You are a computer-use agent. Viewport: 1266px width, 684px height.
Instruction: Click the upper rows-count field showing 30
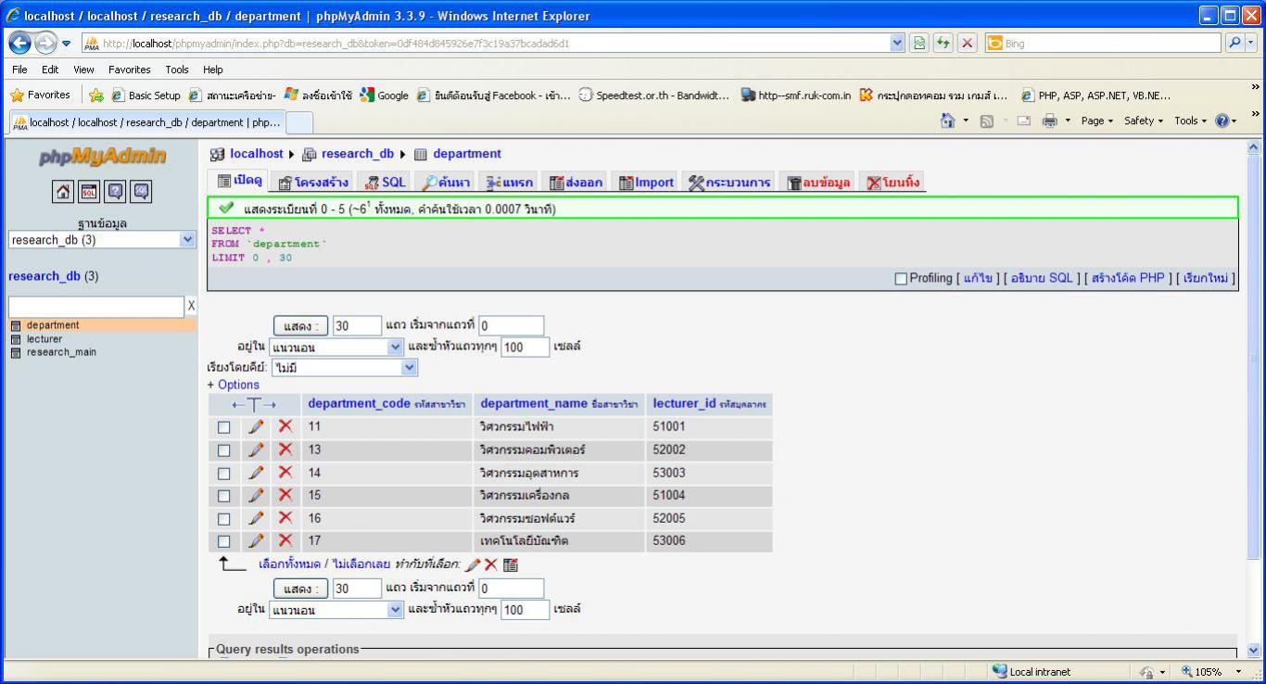(x=357, y=326)
